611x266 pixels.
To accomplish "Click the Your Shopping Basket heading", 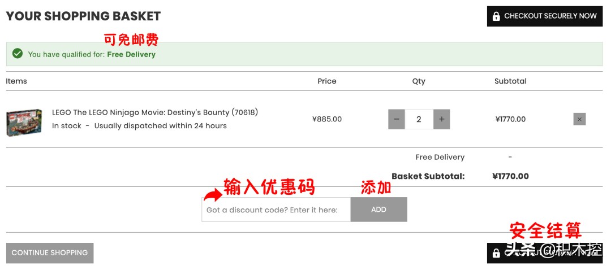I will (83, 16).
